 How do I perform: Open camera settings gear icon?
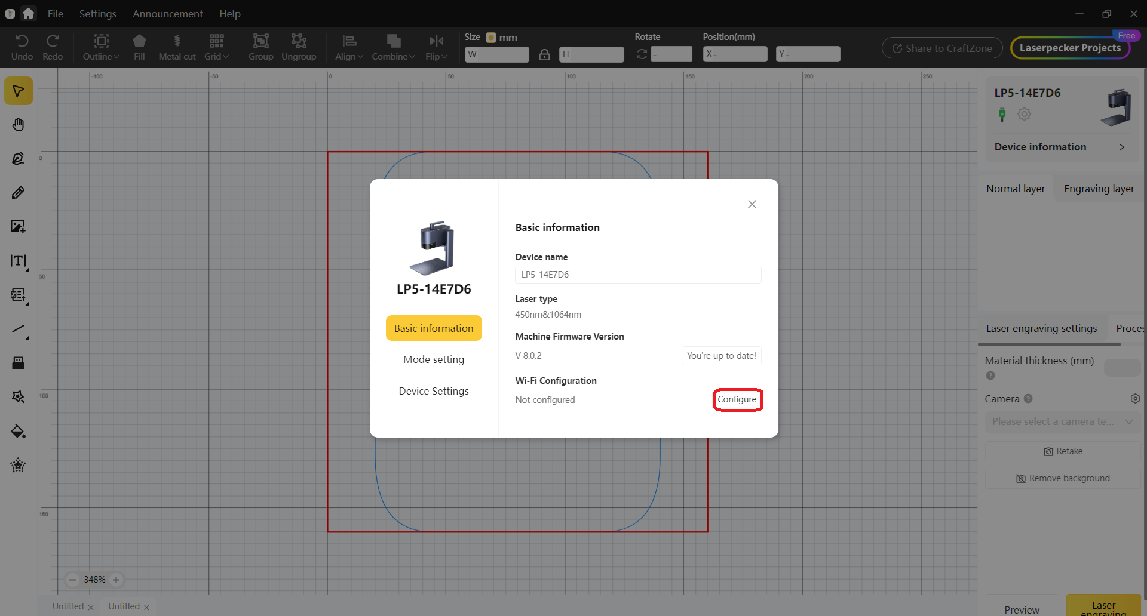[1135, 399]
